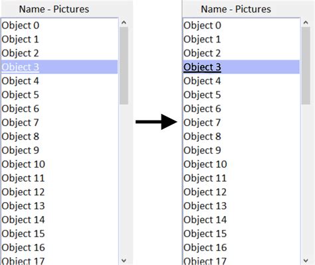Select Object 1 in the right list

pyautogui.click(x=241, y=39)
